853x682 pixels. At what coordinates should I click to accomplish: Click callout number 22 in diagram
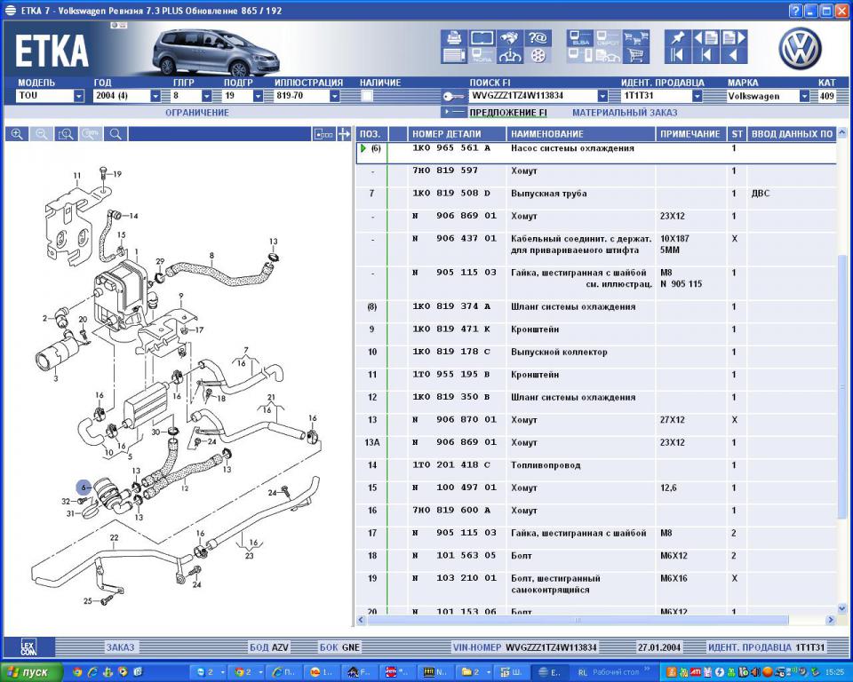click(x=114, y=538)
